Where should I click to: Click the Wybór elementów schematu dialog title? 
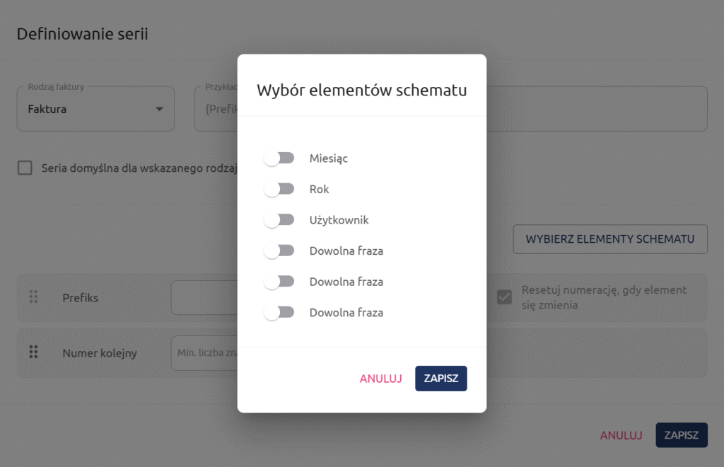click(x=361, y=91)
